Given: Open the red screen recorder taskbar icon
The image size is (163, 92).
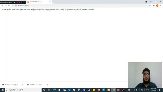Looking at the screenshot, I should [123, 90].
